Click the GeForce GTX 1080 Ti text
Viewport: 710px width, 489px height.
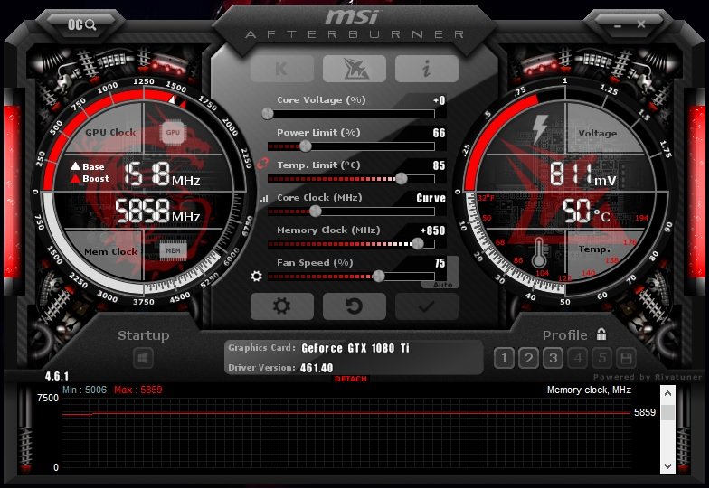tap(355, 348)
